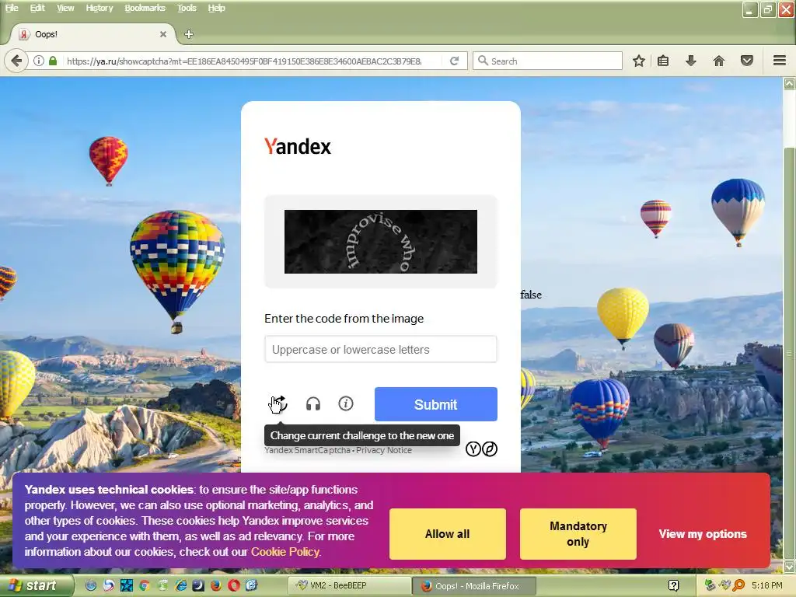This screenshot has width=796, height=597.
Task: Click the help question mark tray icon
Action: pyautogui.click(x=674, y=586)
